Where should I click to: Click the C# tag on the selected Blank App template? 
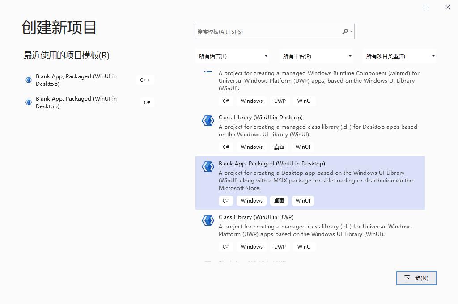[226, 201]
